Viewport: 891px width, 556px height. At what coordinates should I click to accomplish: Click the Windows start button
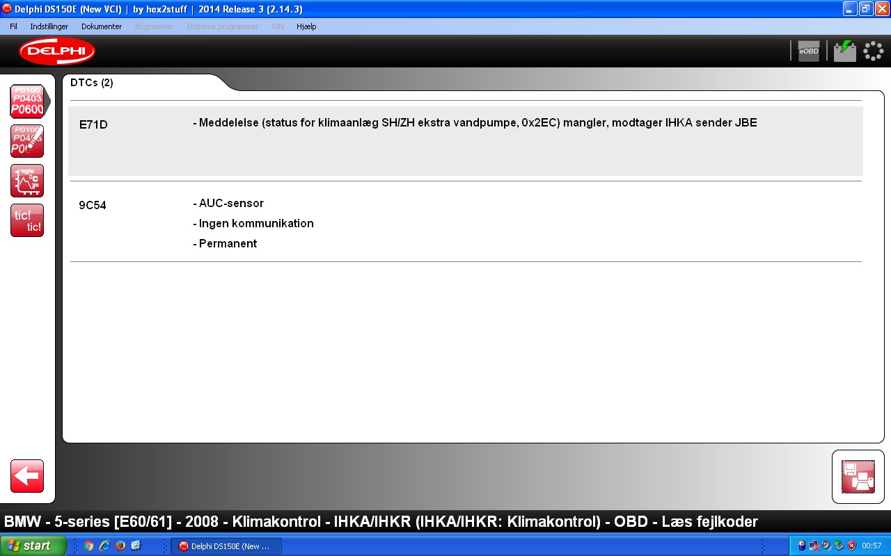(33, 546)
